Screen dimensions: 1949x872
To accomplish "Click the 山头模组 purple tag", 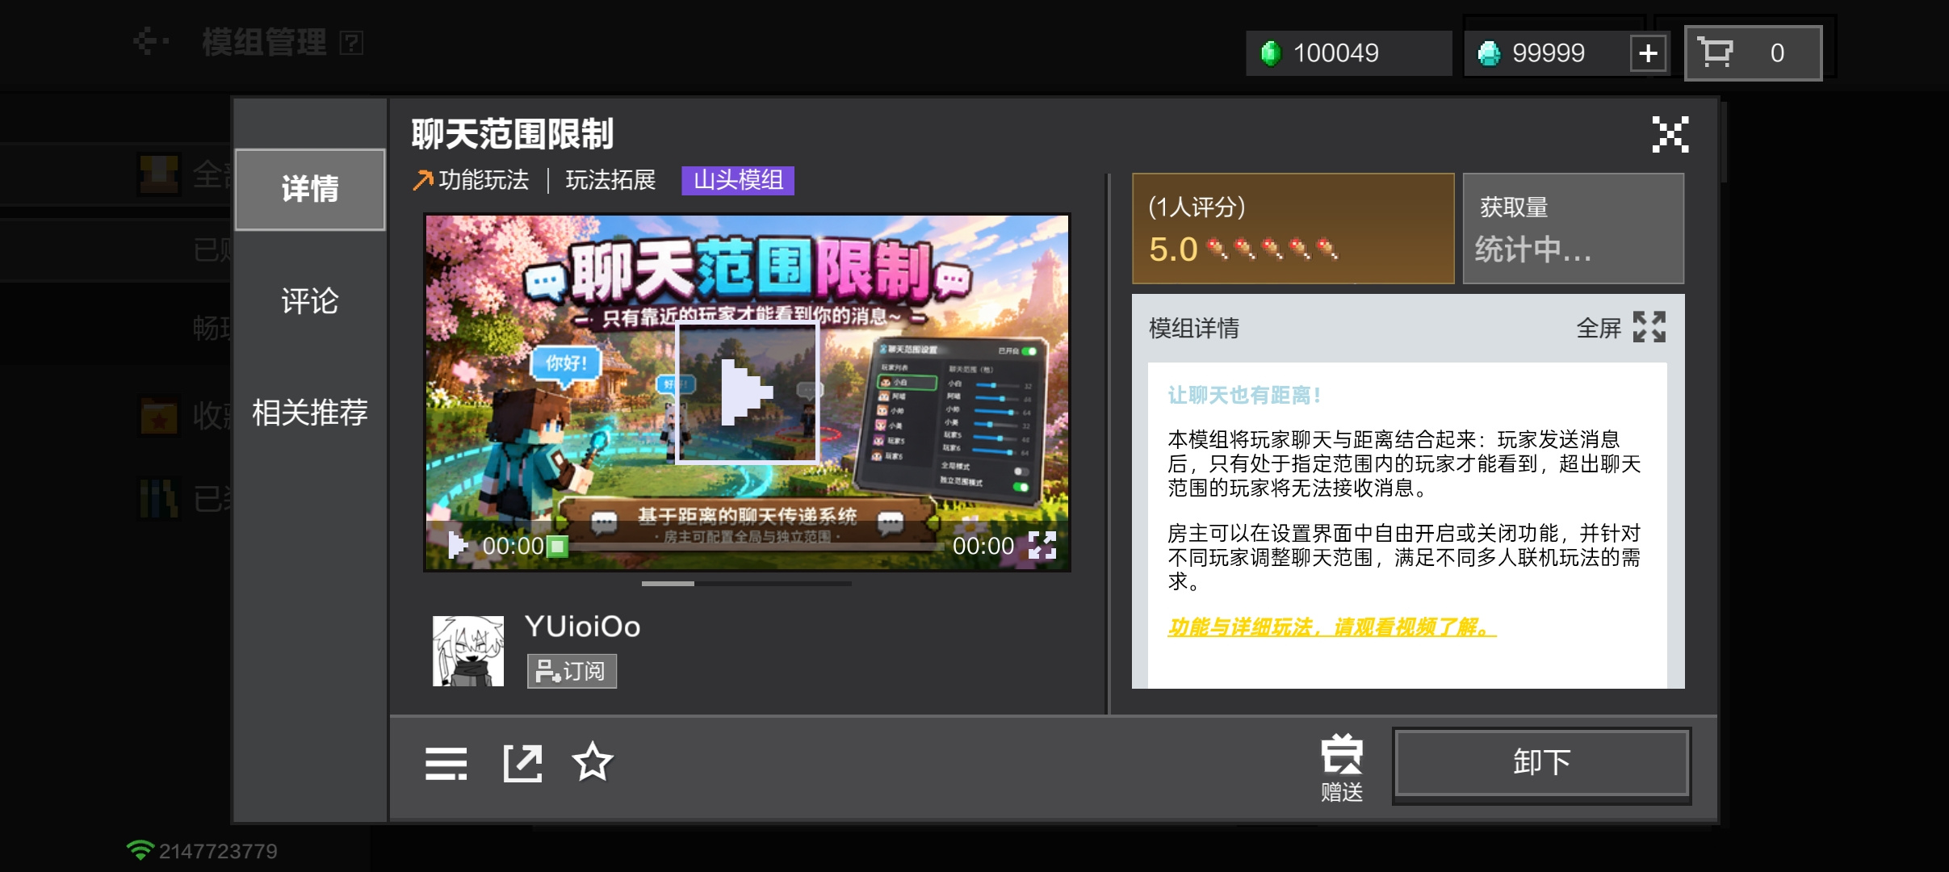I will pos(738,180).
